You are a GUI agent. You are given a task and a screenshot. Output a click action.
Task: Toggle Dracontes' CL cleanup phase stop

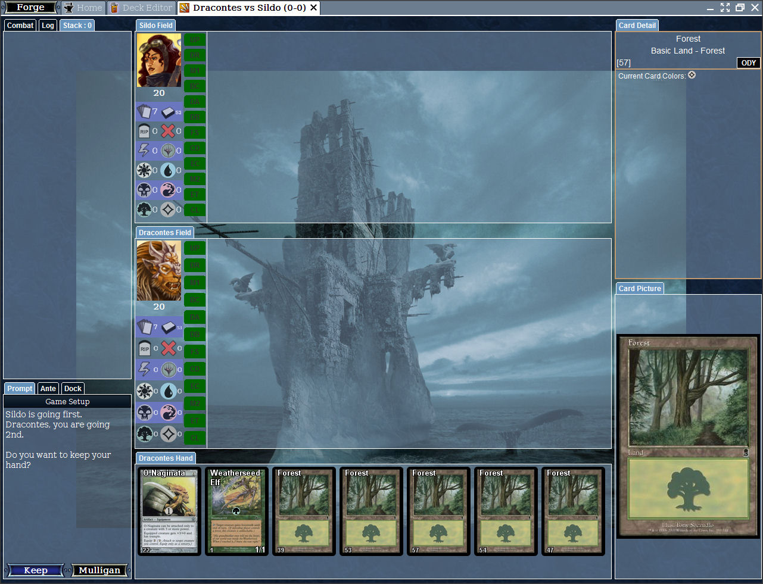[x=195, y=438]
